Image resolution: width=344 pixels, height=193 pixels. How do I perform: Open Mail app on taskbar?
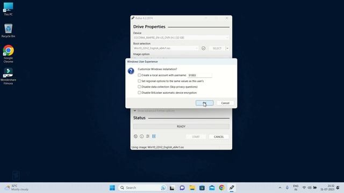pyautogui.click(x=212, y=188)
